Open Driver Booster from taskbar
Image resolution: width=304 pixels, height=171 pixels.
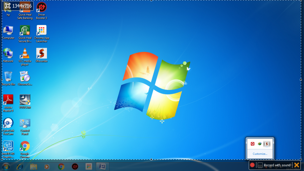pyautogui.click(x=75, y=166)
